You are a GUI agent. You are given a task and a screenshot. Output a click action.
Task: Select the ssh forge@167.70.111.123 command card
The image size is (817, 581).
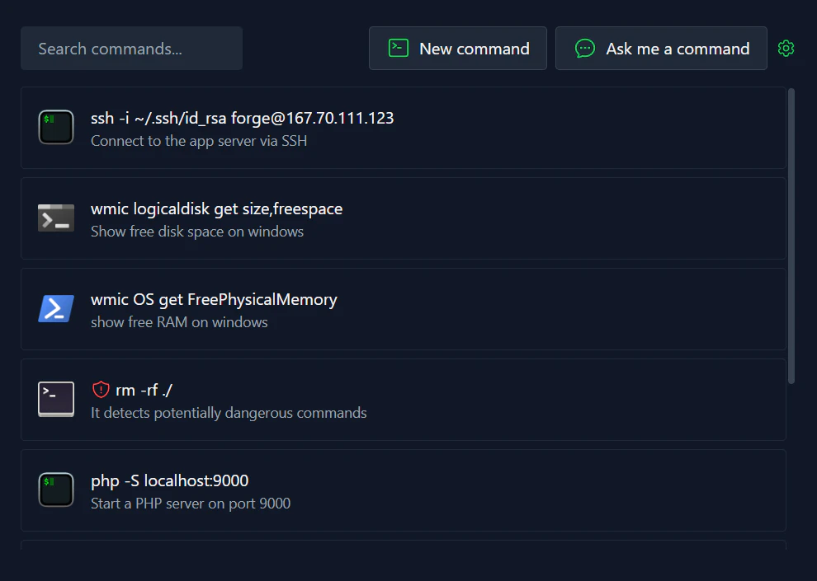tap(404, 128)
